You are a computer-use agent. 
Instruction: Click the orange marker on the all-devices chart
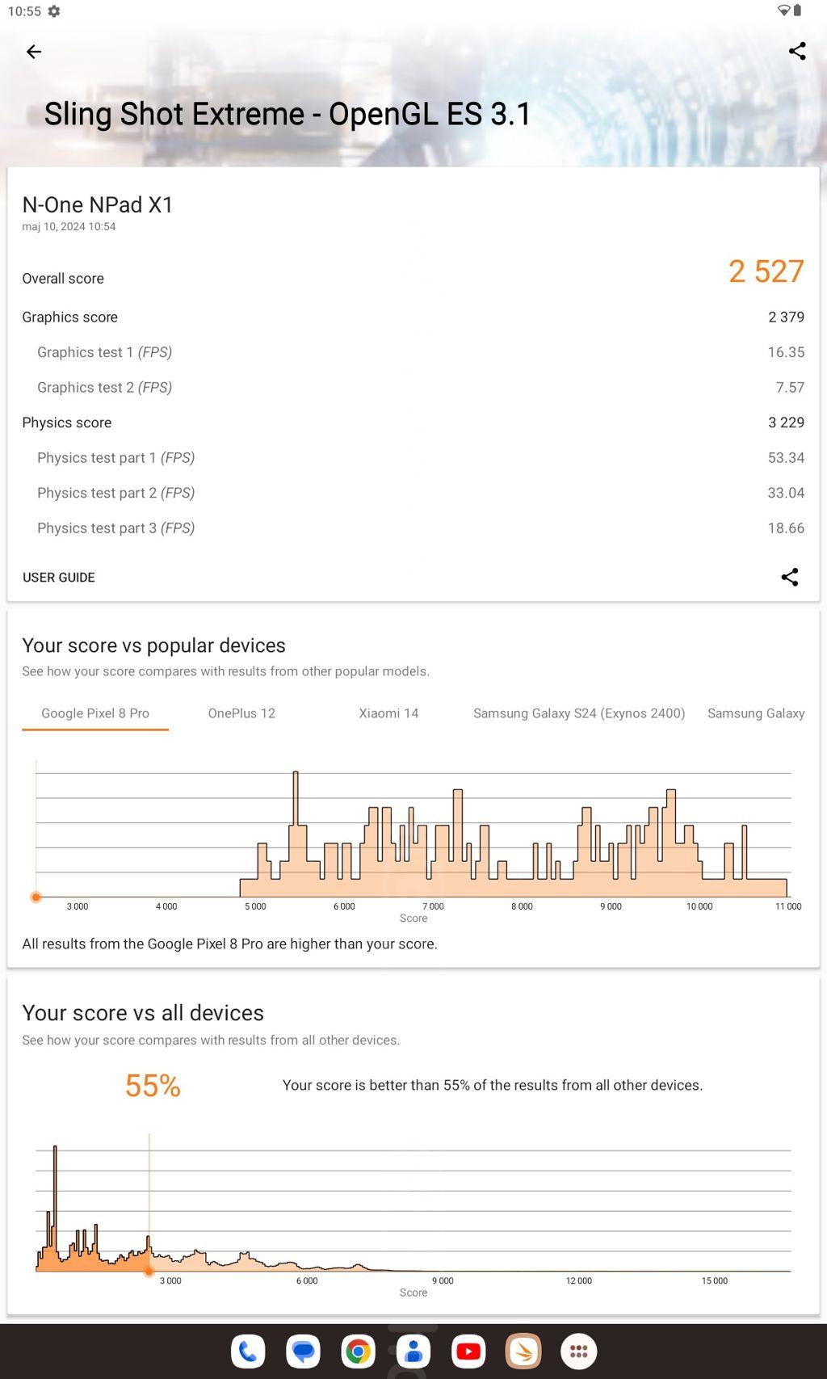pyautogui.click(x=149, y=1272)
